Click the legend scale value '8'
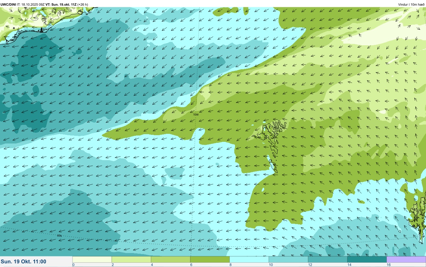 [231, 265]
